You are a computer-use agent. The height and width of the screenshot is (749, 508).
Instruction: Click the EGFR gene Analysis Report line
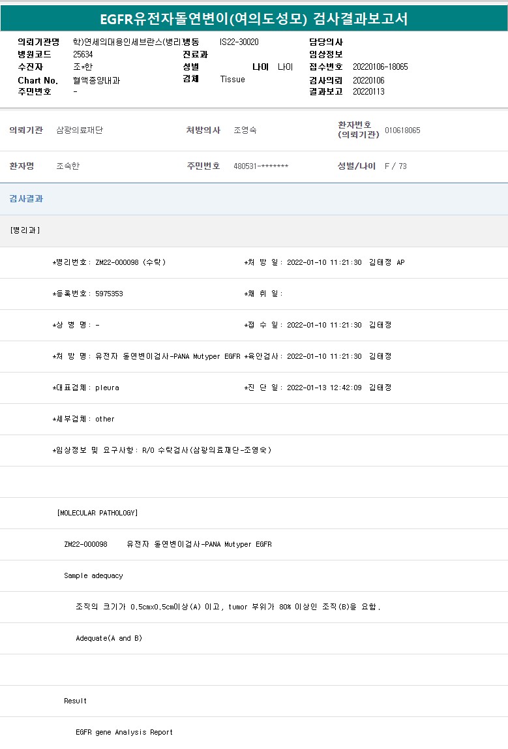click(x=124, y=732)
